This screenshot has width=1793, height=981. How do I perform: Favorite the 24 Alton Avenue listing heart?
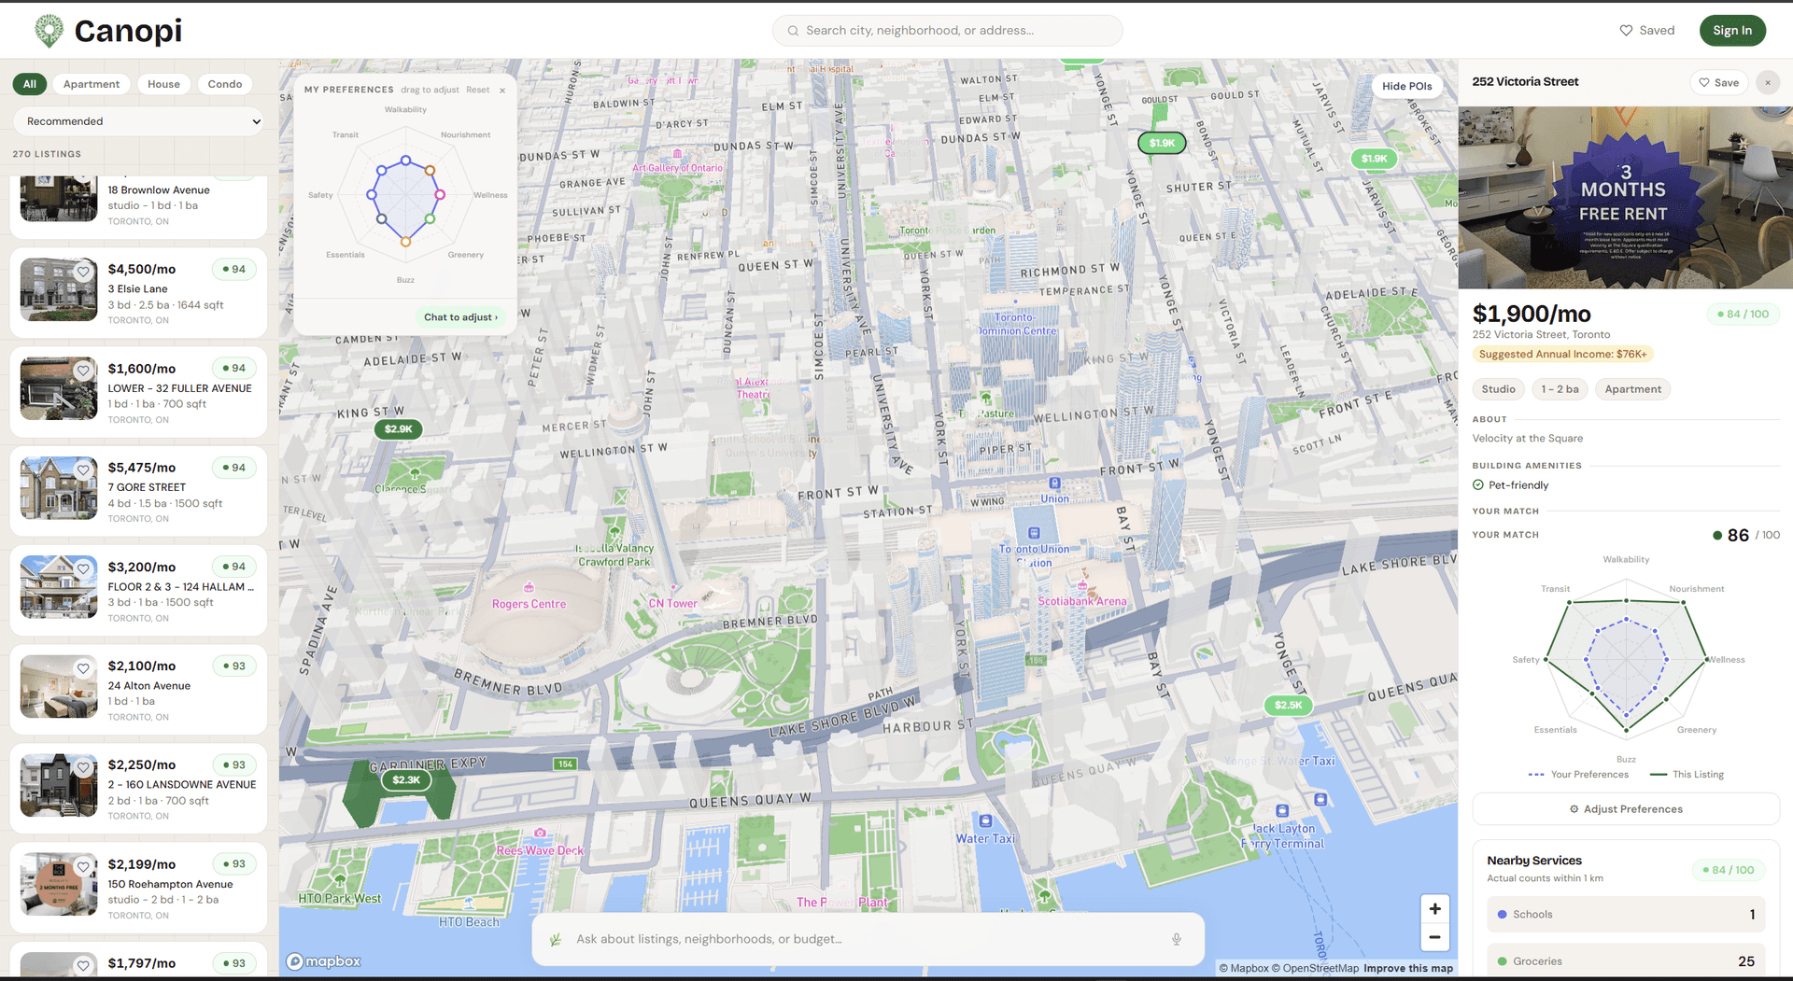(83, 668)
